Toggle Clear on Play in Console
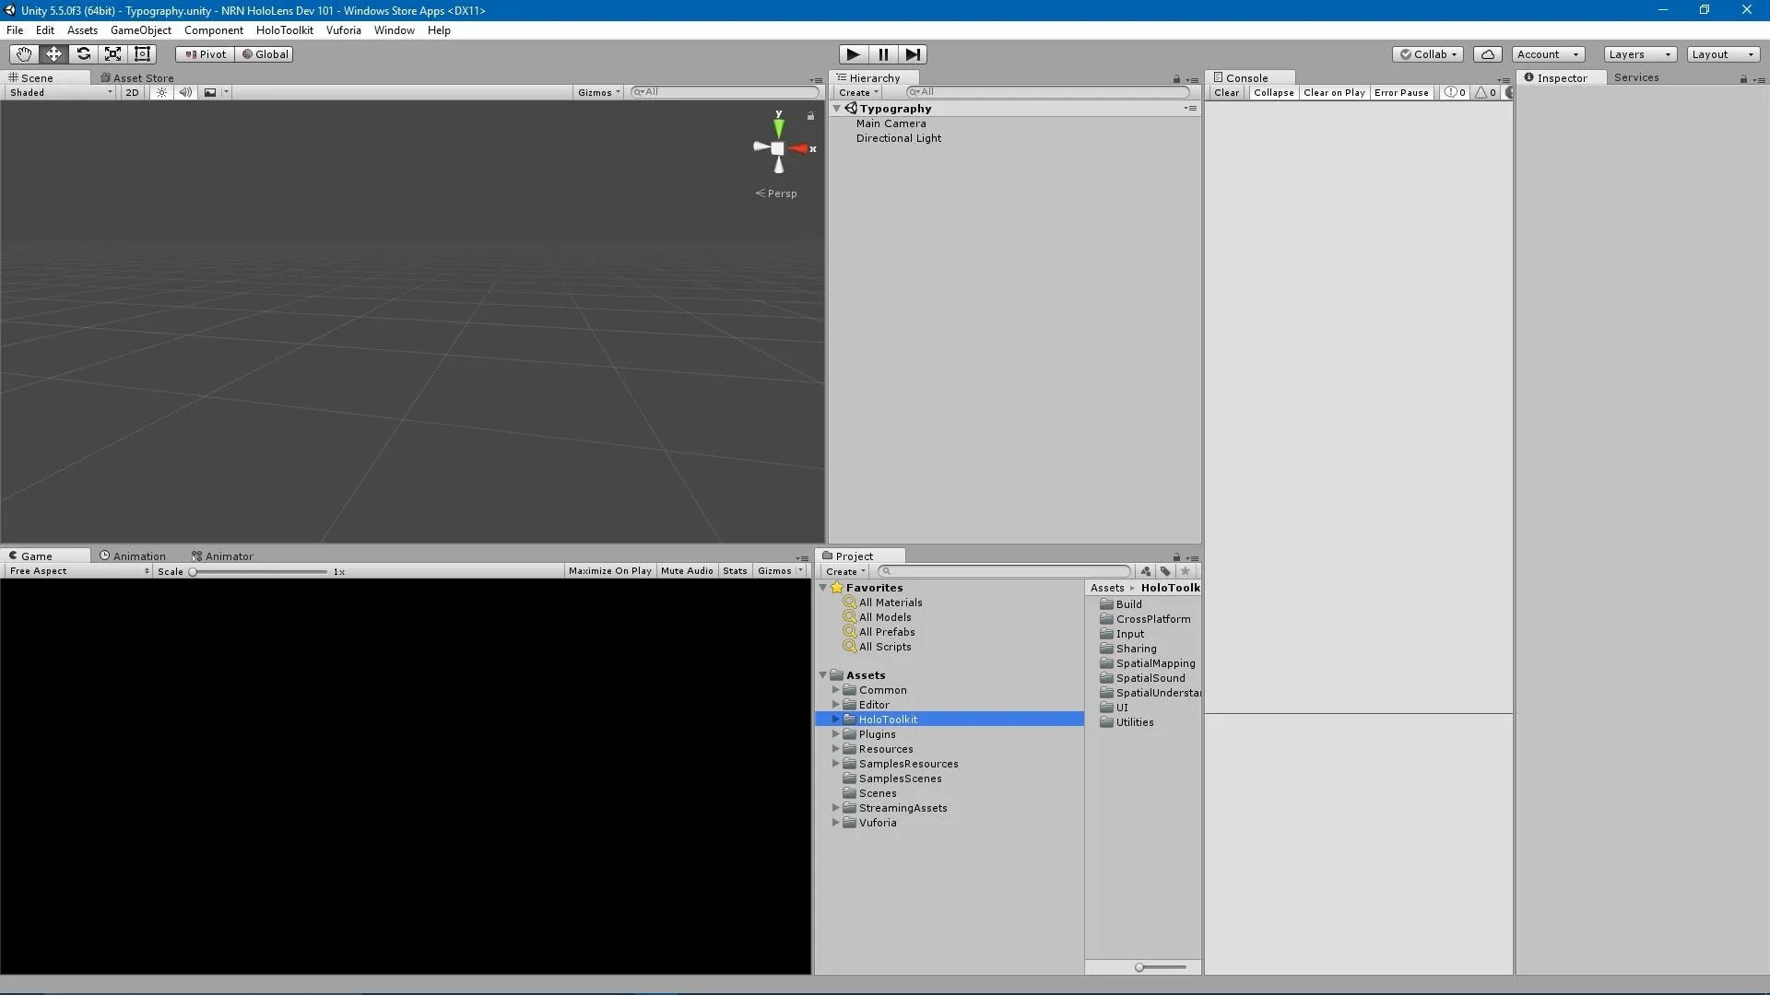Viewport: 1770px width, 995px height. [1334, 92]
